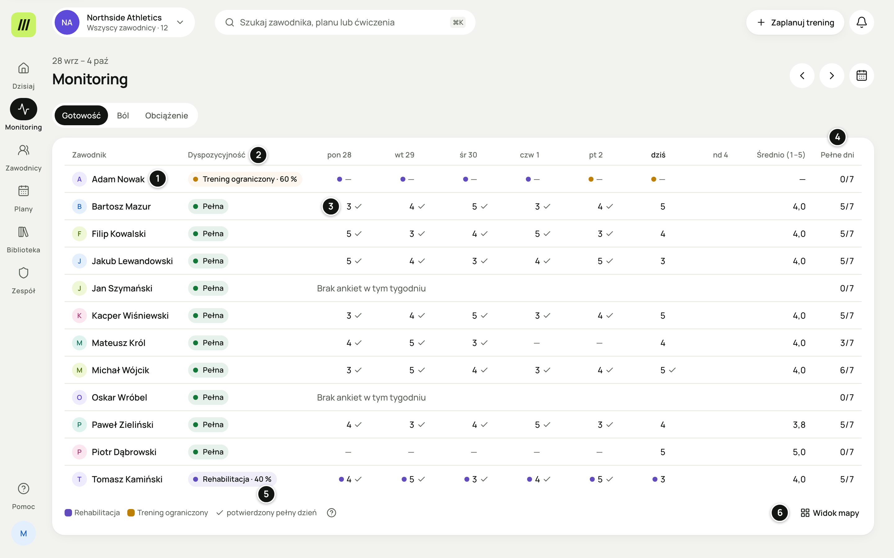Switch to the Ból tab
The height and width of the screenshot is (558, 894).
(123, 116)
